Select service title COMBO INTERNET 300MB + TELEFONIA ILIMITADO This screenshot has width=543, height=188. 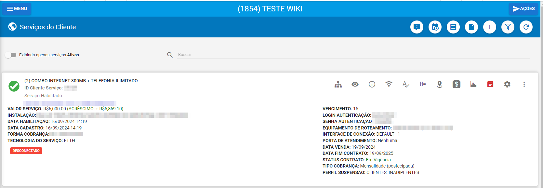click(x=81, y=81)
